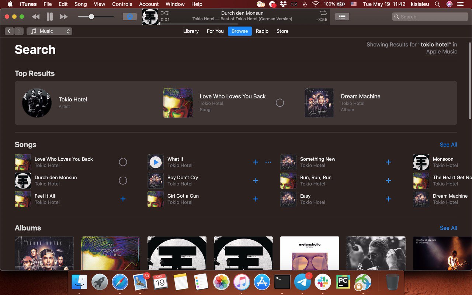Open PyCharm from the Dock
Viewport: 472px width, 295px height.
tap(343, 282)
